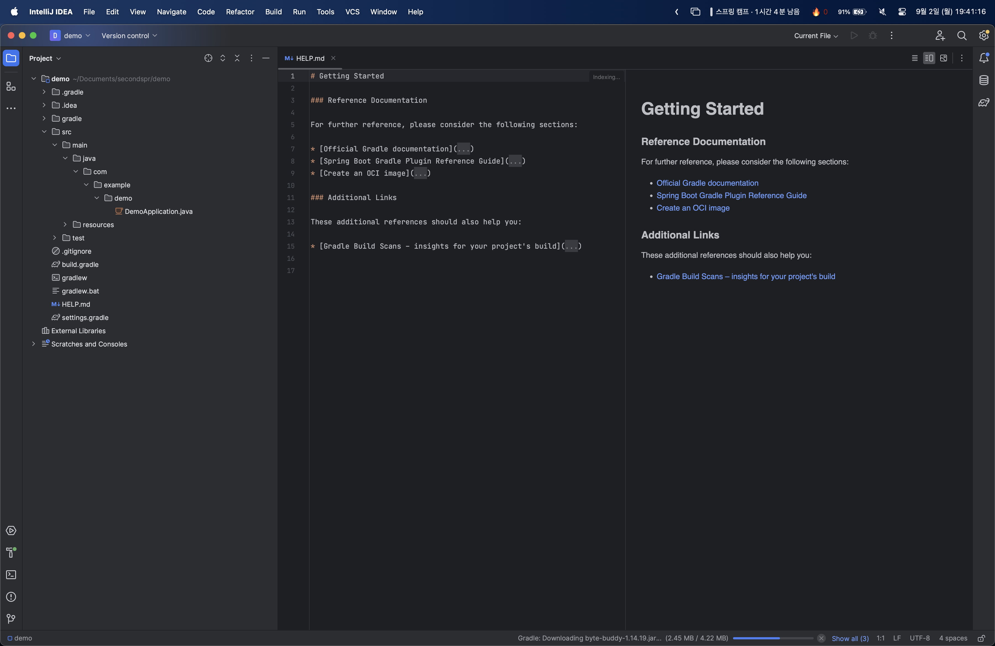Switch to editor-only view mode
This screenshot has height=646, width=995.
tap(915, 58)
